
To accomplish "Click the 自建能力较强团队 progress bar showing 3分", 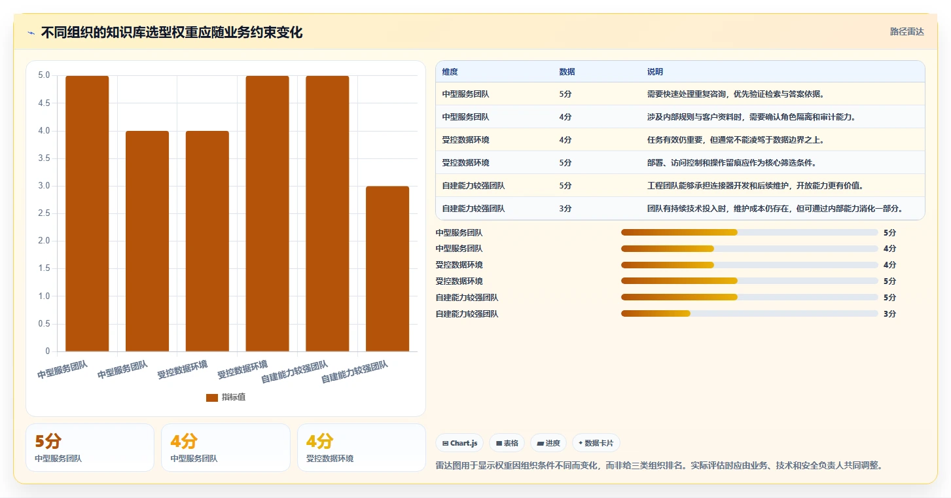I will 749,314.
